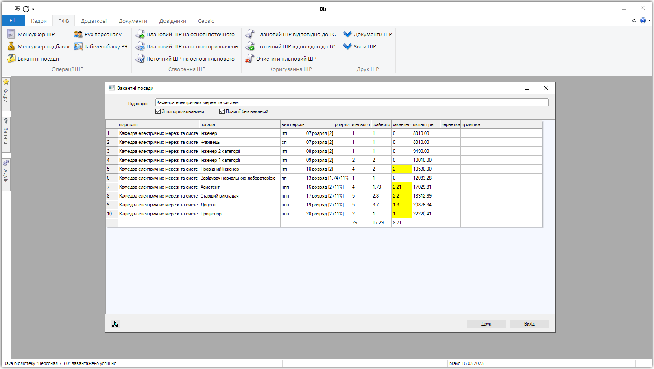Maximize the Вакантні посади dialog
This screenshot has height=369, width=654.
click(527, 88)
